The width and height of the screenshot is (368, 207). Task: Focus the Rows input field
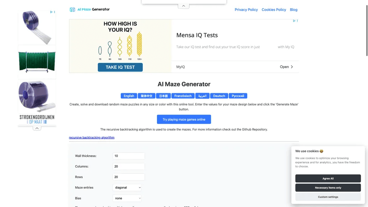pyautogui.click(x=129, y=177)
